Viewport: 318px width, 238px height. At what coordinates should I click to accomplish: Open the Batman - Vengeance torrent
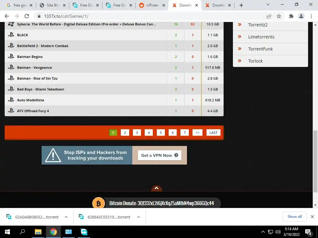coord(34,68)
